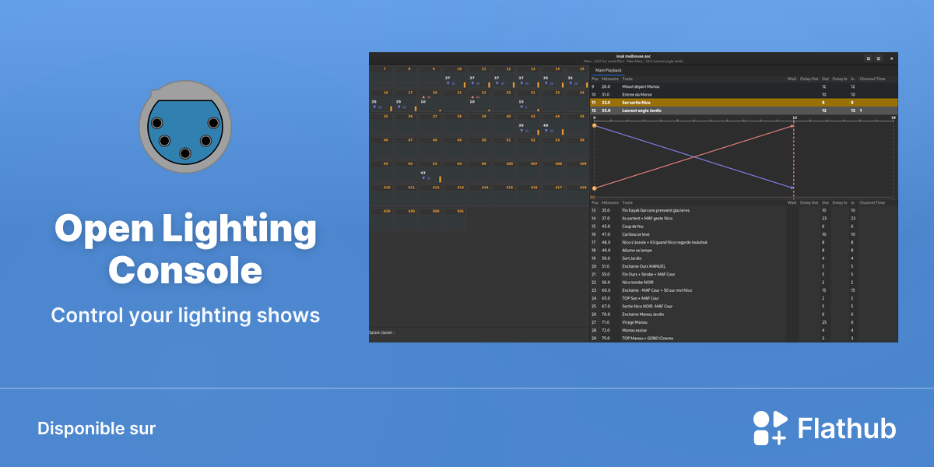Click the Open Lighting Console XLR connector logo

pos(185,127)
